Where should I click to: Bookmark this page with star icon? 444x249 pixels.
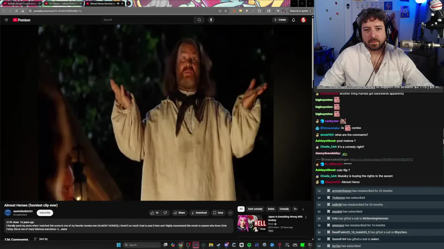point(225,11)
